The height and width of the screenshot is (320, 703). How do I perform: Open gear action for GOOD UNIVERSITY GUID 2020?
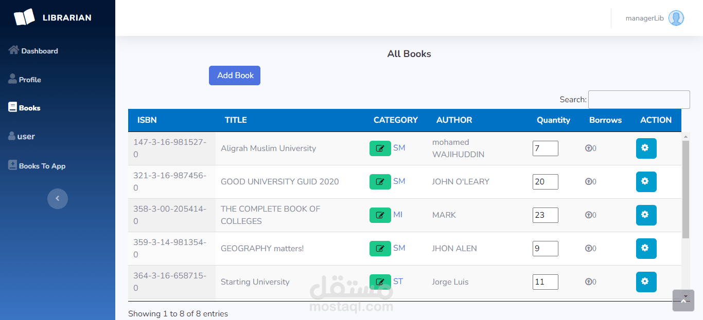(x=646, y=182)
